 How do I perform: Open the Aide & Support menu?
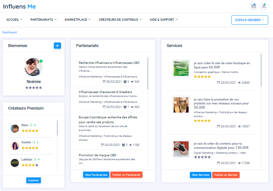164,20
